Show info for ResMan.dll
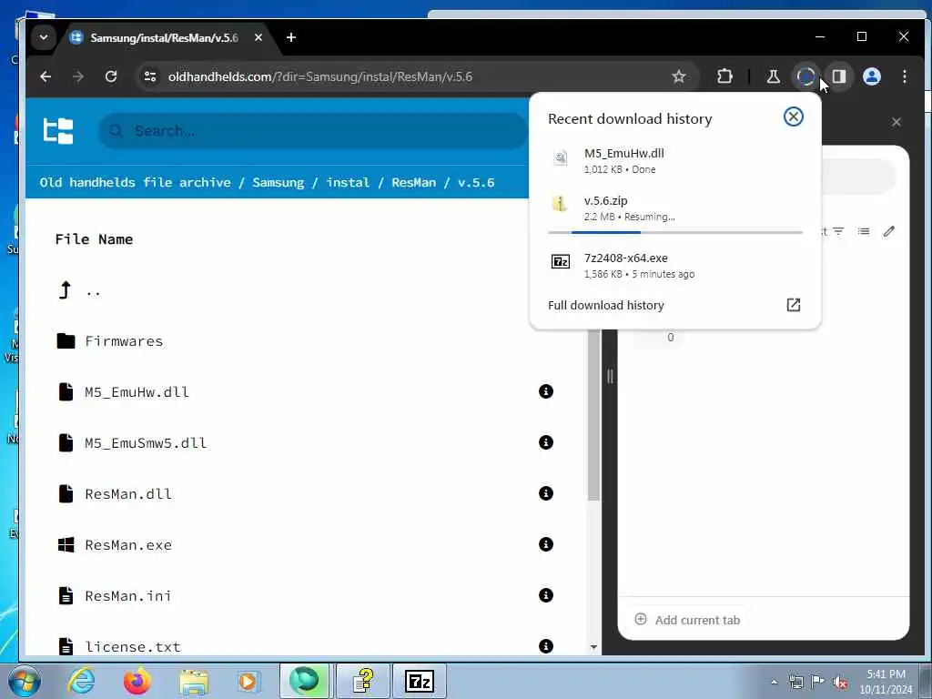932x699 pixels. click(546, 493)
